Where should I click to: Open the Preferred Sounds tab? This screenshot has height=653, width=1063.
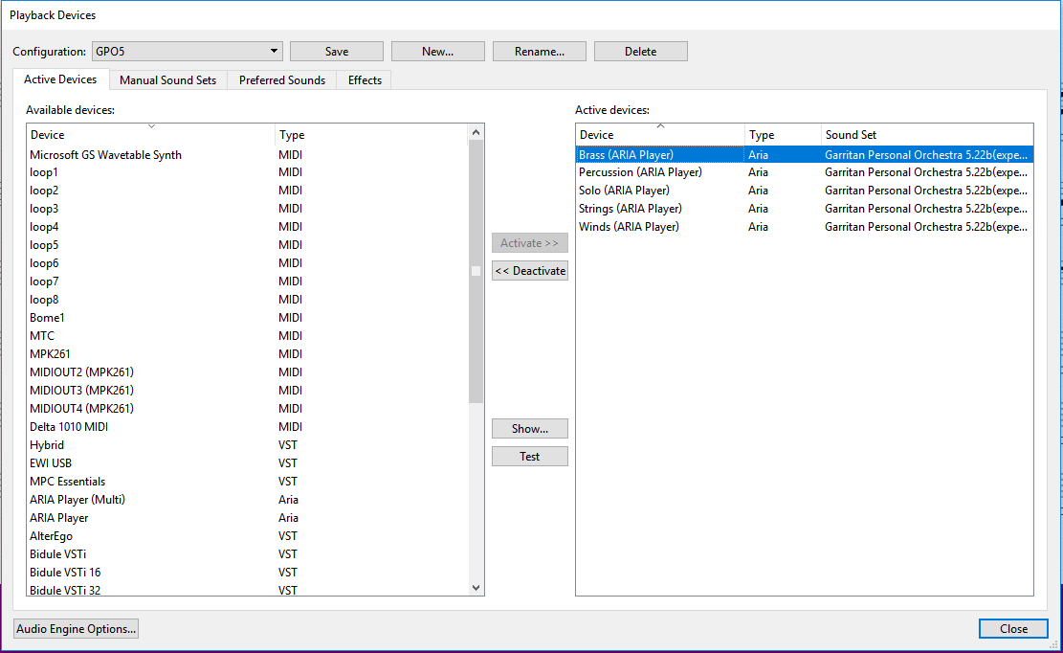pos(282,80)
